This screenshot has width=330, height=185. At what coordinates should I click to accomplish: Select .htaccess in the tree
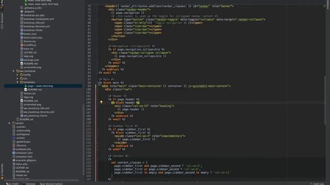pos(21,145)
